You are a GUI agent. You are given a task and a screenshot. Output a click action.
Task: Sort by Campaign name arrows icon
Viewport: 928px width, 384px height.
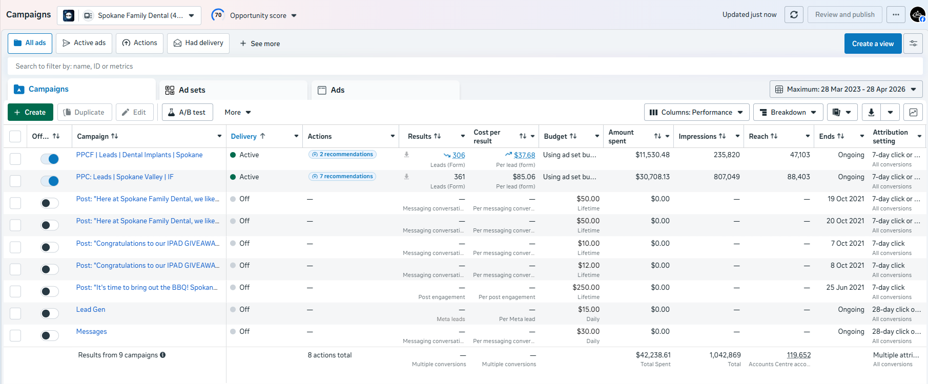pyautogui.click(x=115, y=136)
